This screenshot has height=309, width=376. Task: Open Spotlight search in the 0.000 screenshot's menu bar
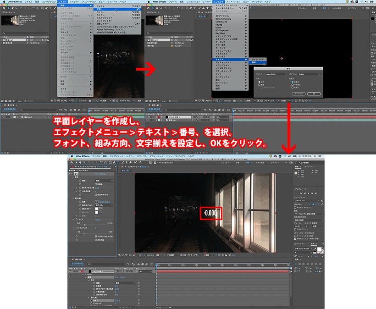point(315,156)
